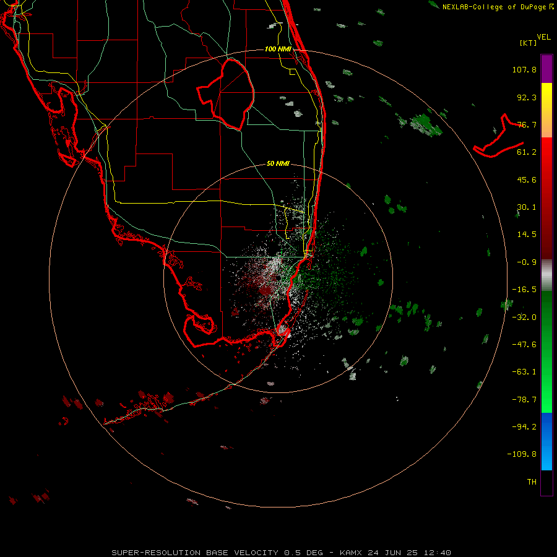The height and width of the screenshot is (557, 557).
Task: Click the 100 NMI range ring label
Action: pyautogui.click(x=278, y=49)
